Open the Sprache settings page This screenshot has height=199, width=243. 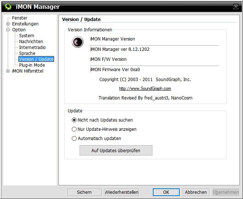coord(27,53)
